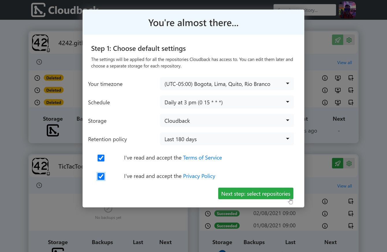Click the green rocket icon on the lower card
The image size is (387, 252).
tap(338, 163)
